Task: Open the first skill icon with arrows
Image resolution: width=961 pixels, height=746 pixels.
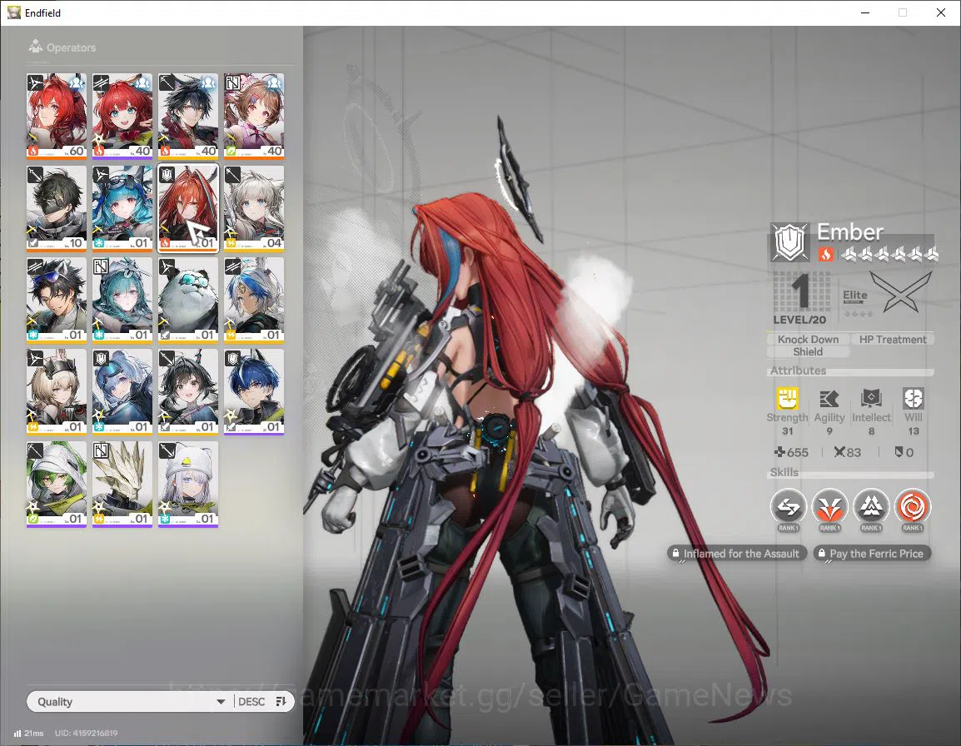Action: 788,508
